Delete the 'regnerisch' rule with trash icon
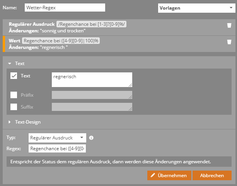The width and height of the screenshot is (237, 186). (x=229, y=42)
